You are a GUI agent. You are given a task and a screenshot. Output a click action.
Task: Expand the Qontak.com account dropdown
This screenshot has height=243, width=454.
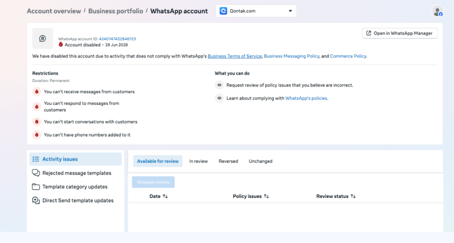coord(256,11)
